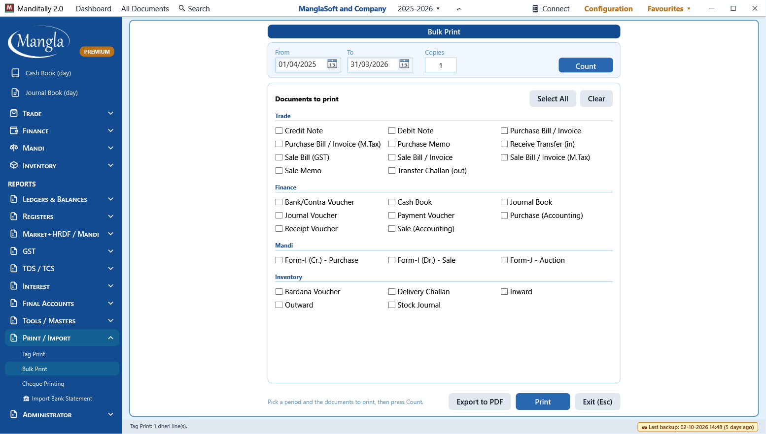Click the Select All button
The width and height of the screenshot is (766, 434).
coord(553,98)
